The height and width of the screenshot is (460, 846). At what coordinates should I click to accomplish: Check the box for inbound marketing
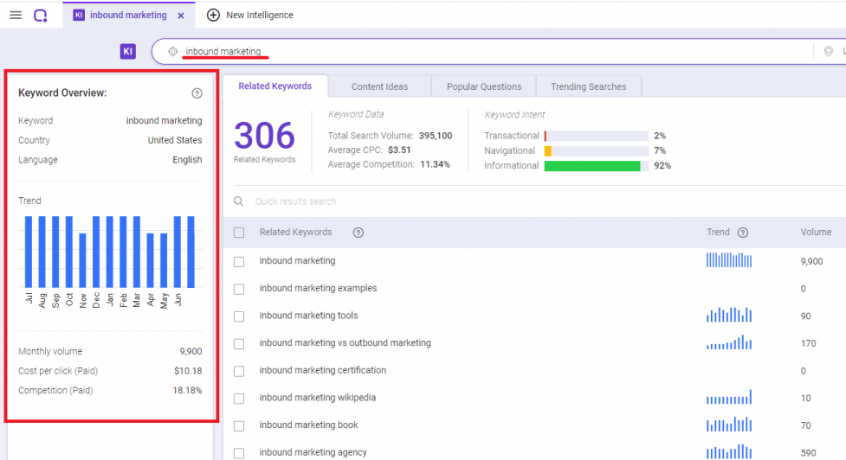click(x=239, y=262)
